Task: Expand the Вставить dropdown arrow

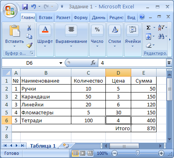Action: pos(15,46)
